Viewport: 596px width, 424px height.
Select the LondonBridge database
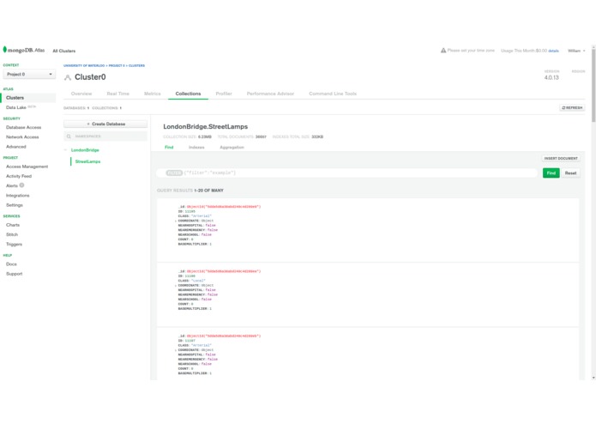pos(85,150)
